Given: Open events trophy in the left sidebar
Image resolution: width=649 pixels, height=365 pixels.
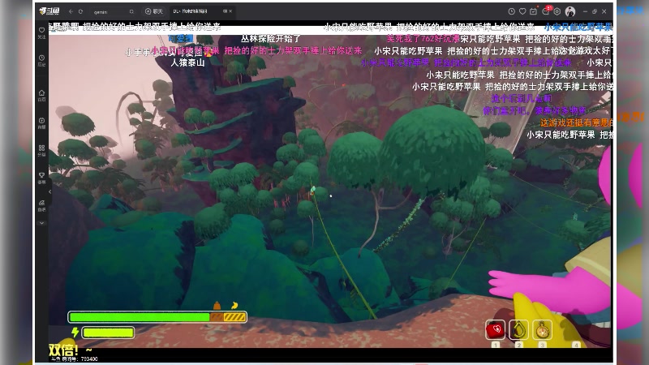Looking at the screenshot, I should (x=42, y=178).
